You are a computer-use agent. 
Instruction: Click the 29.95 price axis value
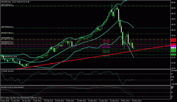(x=173, y=58)
